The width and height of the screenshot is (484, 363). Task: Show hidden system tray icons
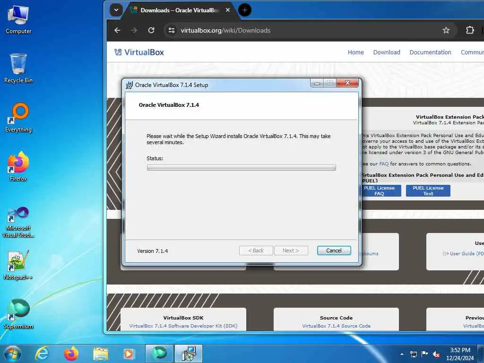point(402,354)
